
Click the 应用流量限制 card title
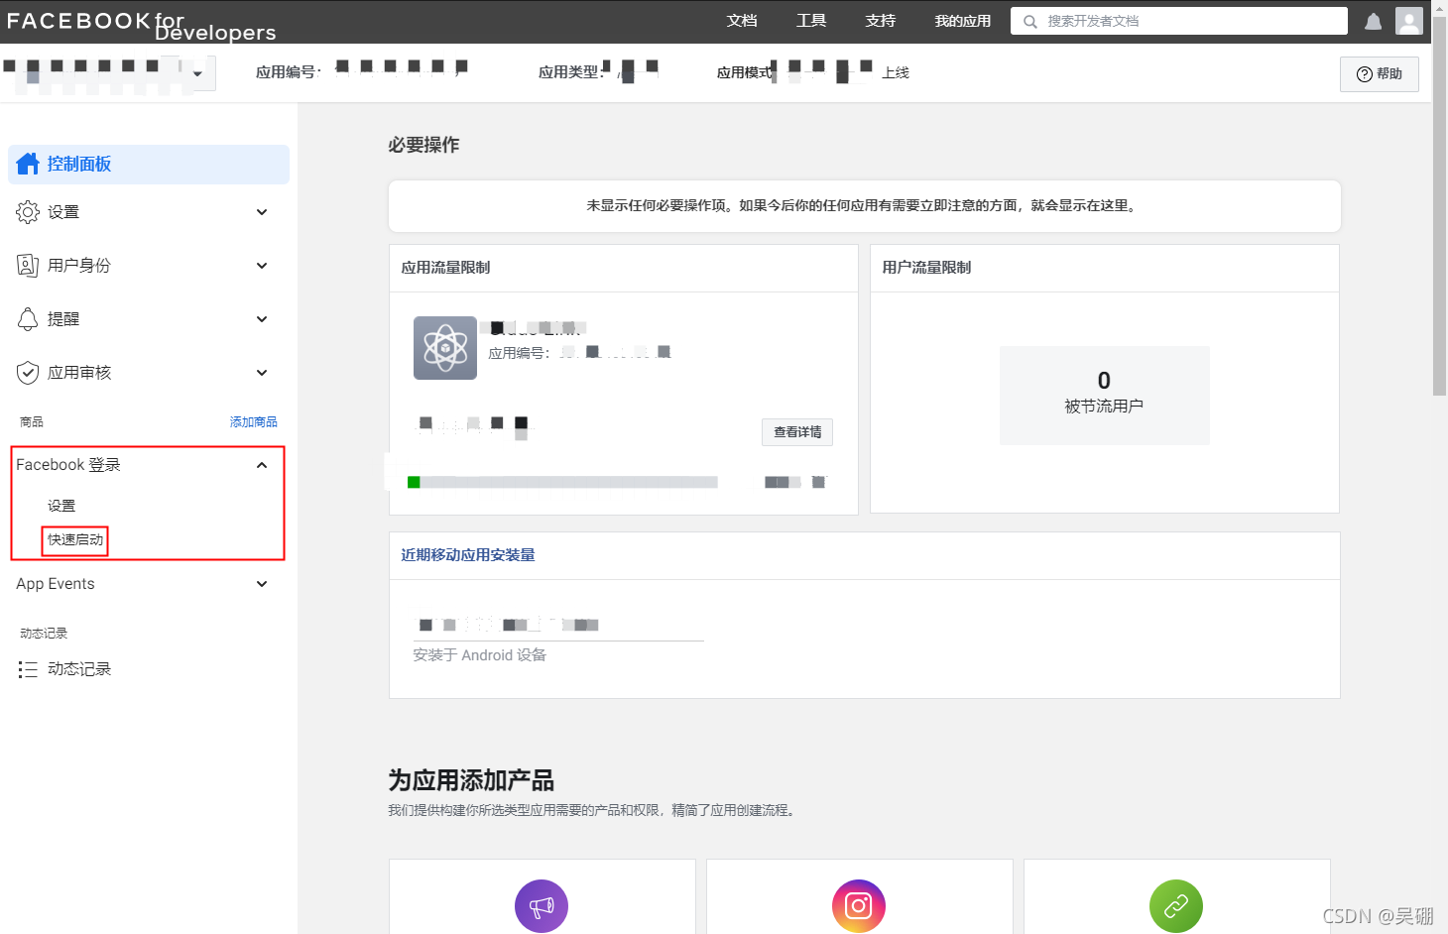[x=445, y=268]
